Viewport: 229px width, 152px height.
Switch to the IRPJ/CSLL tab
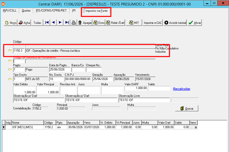(x=10, y=11)
